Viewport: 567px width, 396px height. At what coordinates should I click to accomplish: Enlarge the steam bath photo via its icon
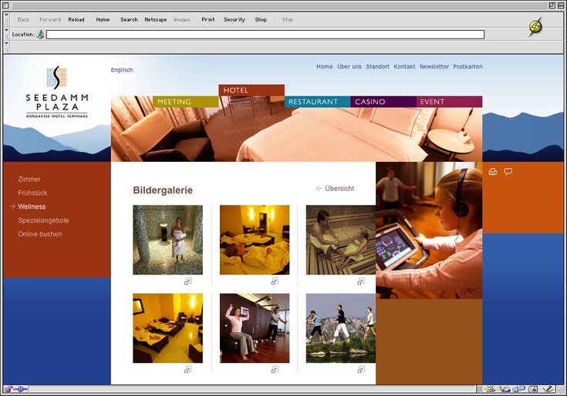(x=187, y=282)
